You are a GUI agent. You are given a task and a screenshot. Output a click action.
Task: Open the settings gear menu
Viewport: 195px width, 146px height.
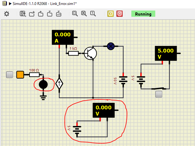7,14
